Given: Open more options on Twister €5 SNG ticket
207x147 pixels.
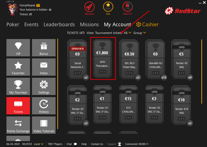Looking at the screenshot, I should coord(182,73).
